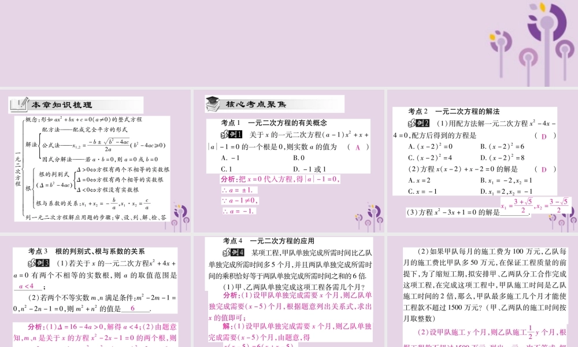Pick option C. 1 in 例1
Image resolution: width=578 pixels, height=347 pixels.
click(x=227, y=169)
